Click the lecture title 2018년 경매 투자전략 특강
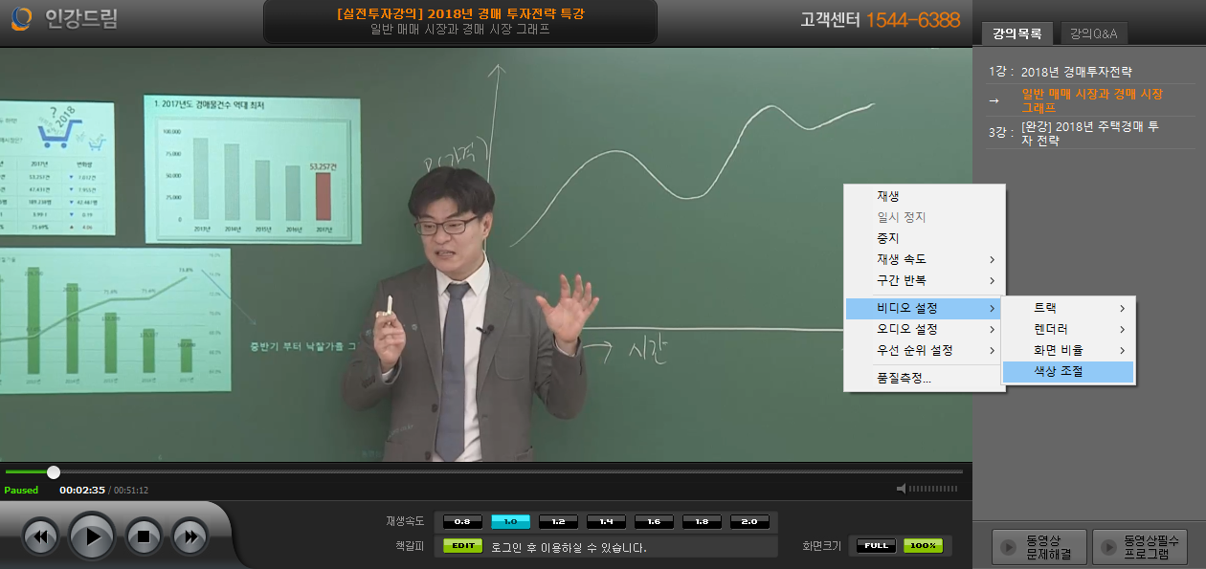 point(460,13)
